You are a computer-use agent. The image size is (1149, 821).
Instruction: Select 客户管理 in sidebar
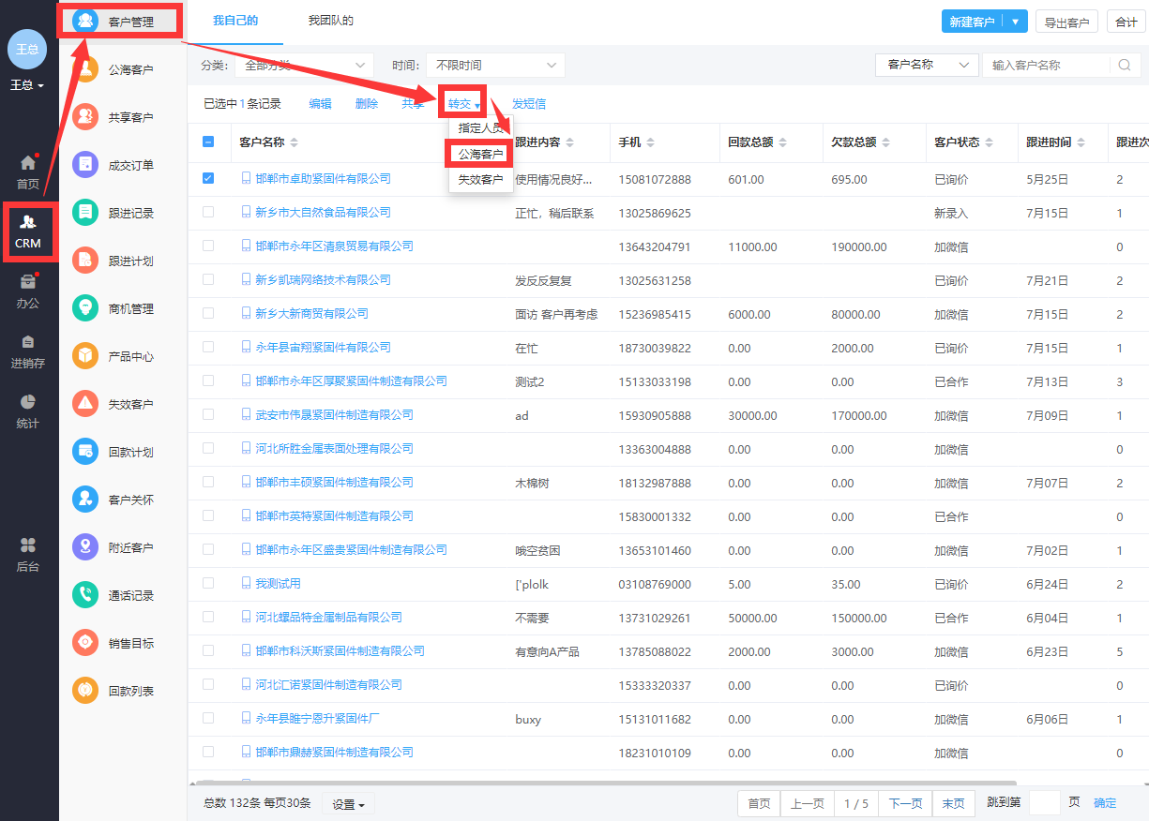point(123,21)
